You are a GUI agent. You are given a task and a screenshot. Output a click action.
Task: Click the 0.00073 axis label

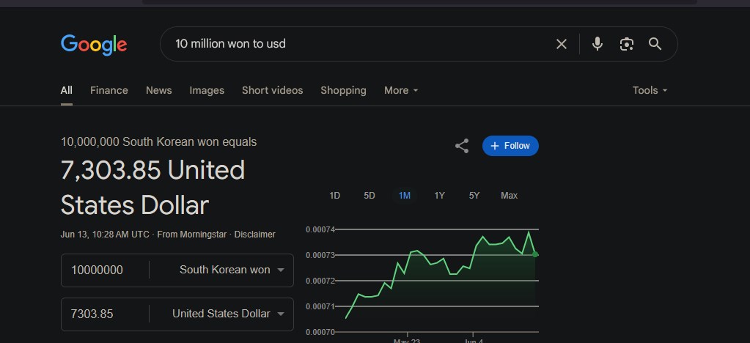(x=320, y=256)
